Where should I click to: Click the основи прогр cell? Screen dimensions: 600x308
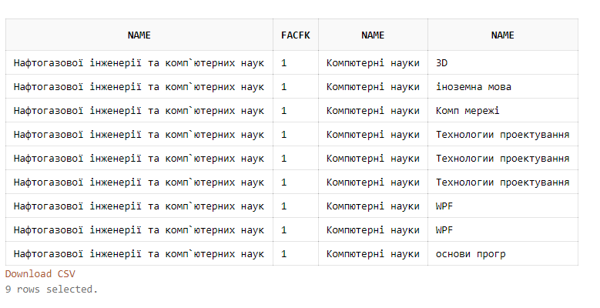point(503,253)
